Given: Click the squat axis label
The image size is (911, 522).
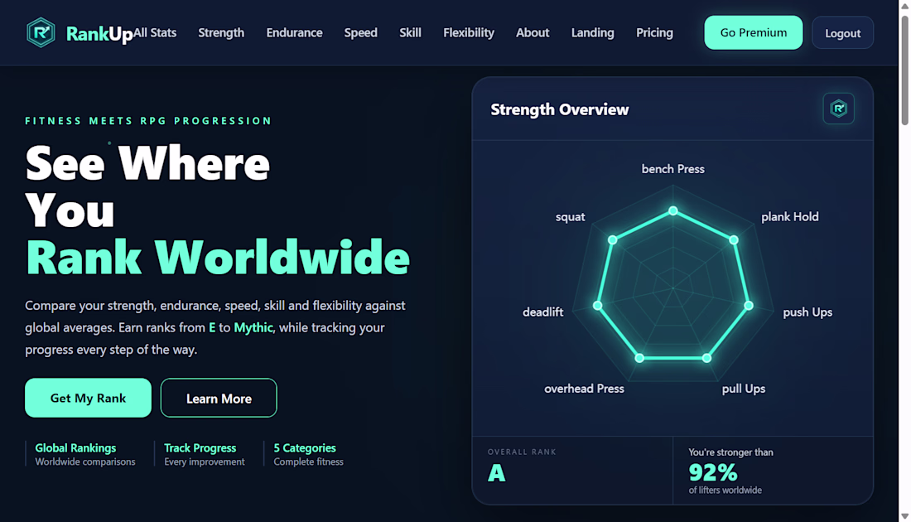Looking at the screenshot, I should (570, 217).
